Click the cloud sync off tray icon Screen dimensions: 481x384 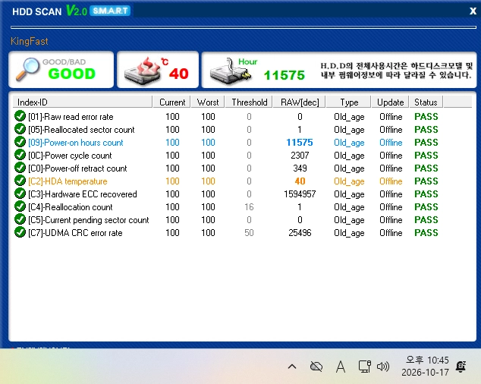pyautogui.click(x=316, y=367)
